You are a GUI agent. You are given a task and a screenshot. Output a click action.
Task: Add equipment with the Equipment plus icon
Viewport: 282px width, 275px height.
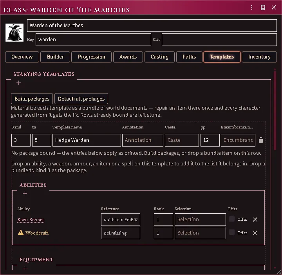(25, 268)
